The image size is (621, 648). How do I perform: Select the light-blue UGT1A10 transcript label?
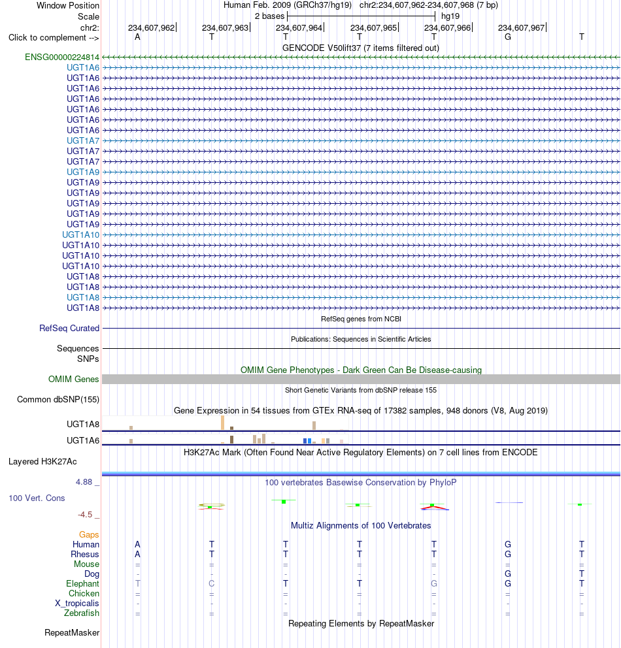pos(80,235)
